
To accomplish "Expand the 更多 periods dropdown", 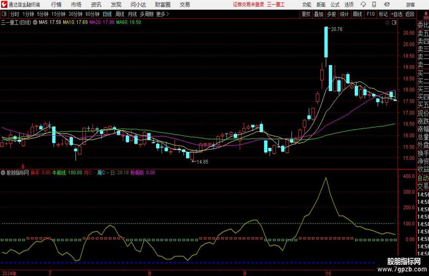I will [x=163, y=14].
